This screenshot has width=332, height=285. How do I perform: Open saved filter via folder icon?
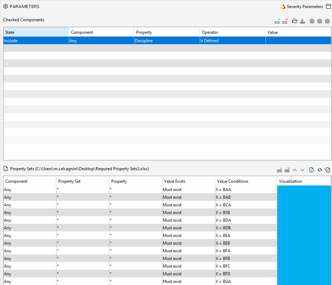(295, 21)
